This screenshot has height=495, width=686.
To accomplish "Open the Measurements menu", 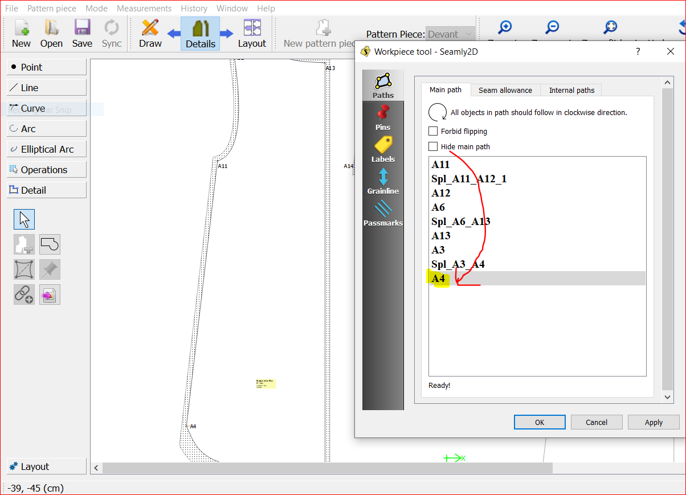I will [144, 9].
